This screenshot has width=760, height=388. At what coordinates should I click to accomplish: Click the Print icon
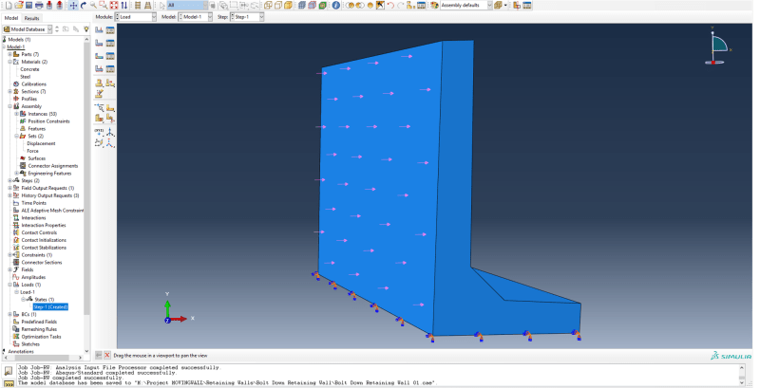tap(39, 6)
